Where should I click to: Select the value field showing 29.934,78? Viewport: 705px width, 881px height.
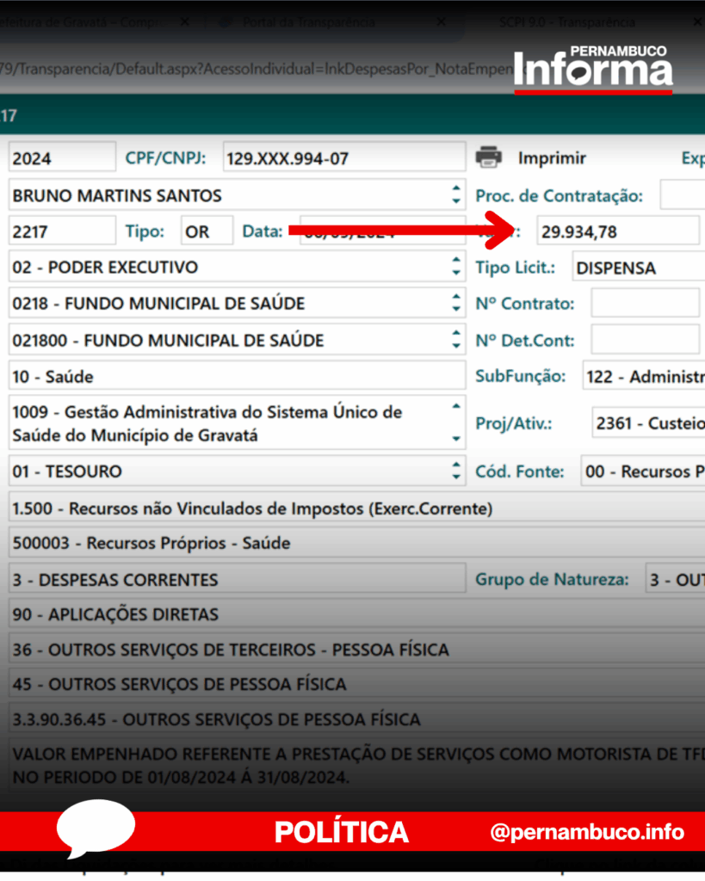pyautogui.click(x=617, y=231)
